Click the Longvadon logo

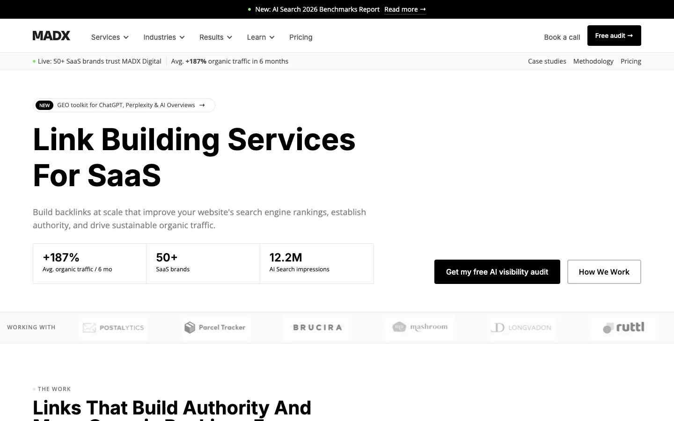[521, 327]
